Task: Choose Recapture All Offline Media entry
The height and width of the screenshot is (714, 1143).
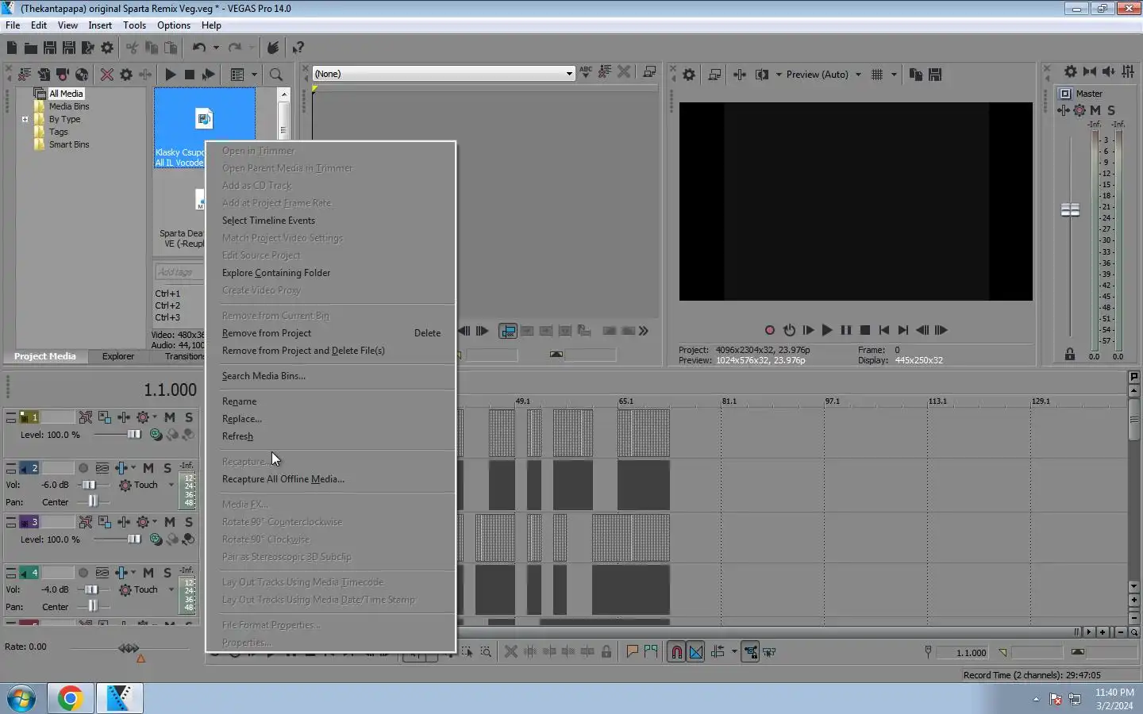Action: coord(283,479)
